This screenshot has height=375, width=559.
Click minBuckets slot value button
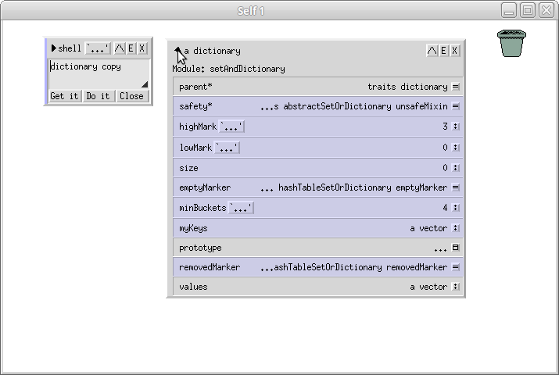pyautogui.click(x=456, y=208)
